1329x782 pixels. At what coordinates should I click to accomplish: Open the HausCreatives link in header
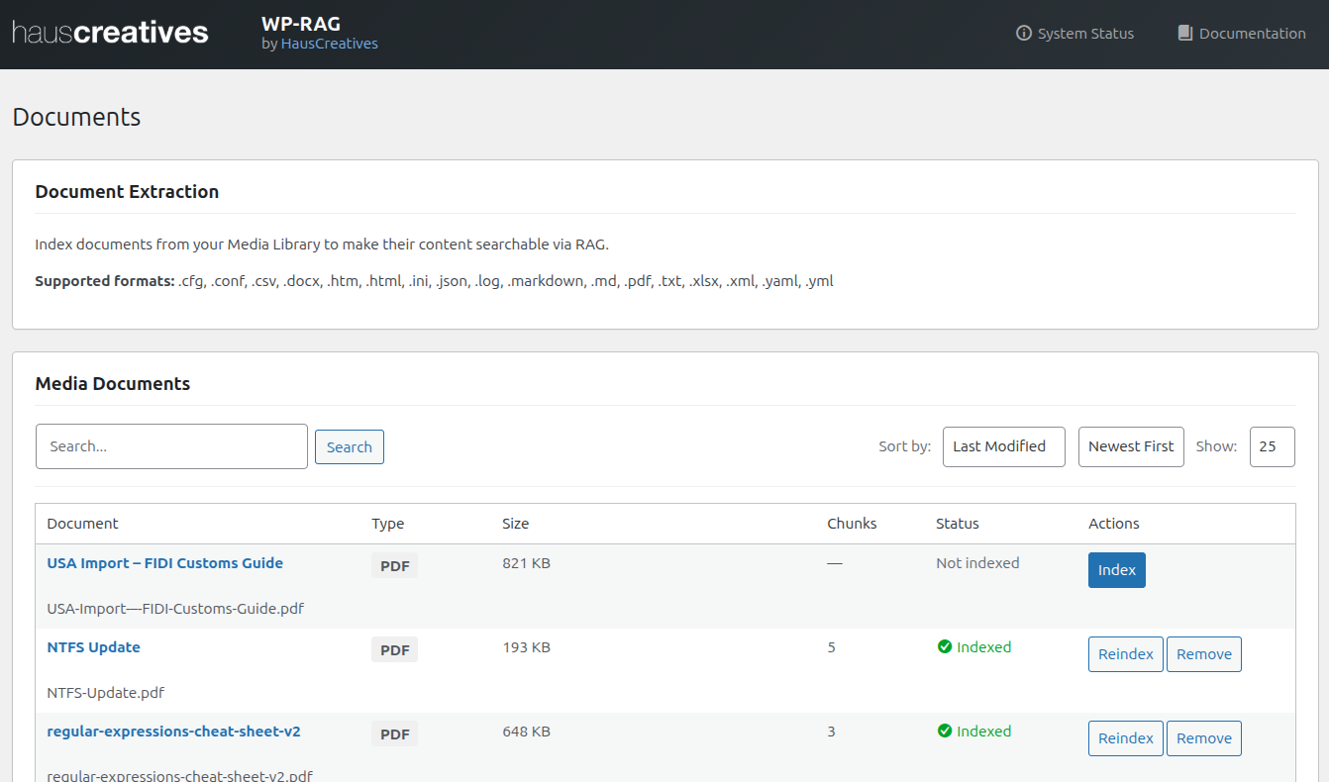point(330,44)
